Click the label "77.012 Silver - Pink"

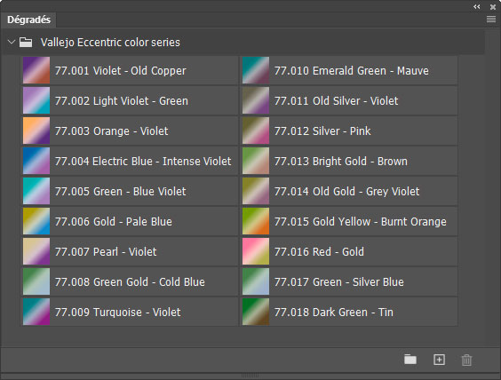(x=322, y=131)
